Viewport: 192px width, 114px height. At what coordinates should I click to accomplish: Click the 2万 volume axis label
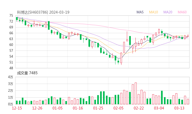[x=11, y=91]
